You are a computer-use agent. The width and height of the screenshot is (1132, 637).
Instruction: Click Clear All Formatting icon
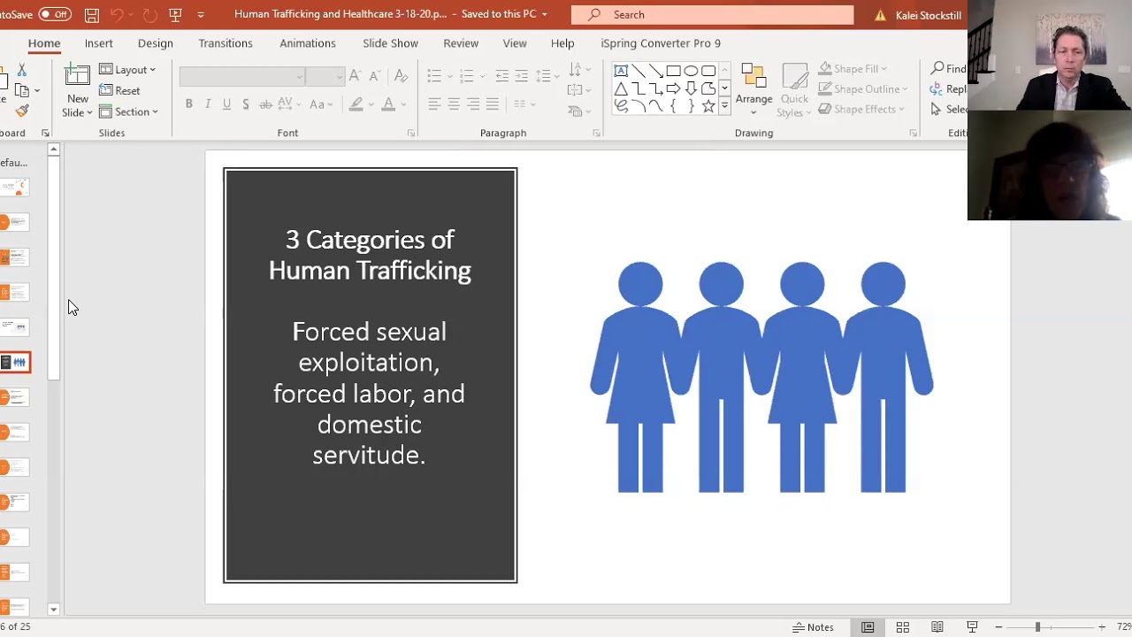402,76
